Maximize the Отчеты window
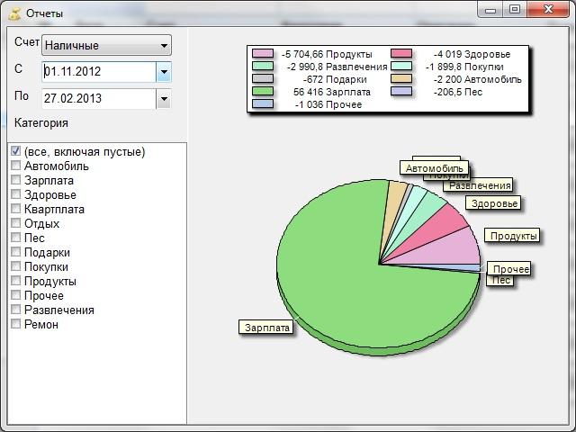The image size is (576, 432). tap(515, 10)
